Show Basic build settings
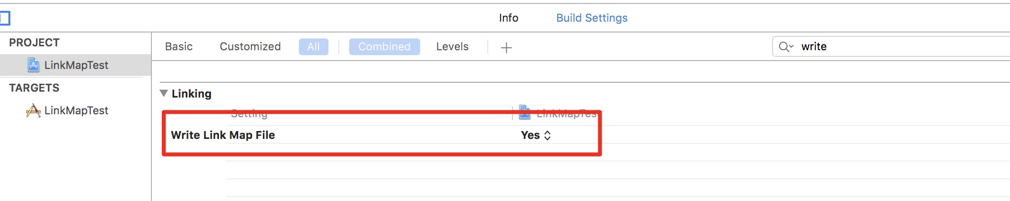Screen dimensions: 1010x201 tap(179, 47)
